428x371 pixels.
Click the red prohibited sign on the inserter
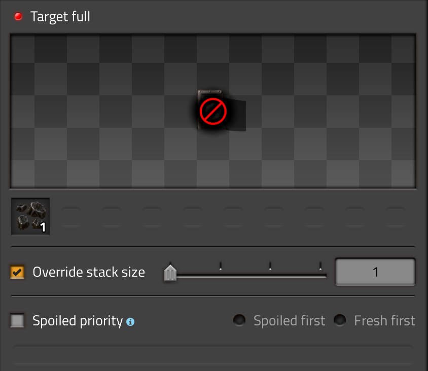click(212, 112)
